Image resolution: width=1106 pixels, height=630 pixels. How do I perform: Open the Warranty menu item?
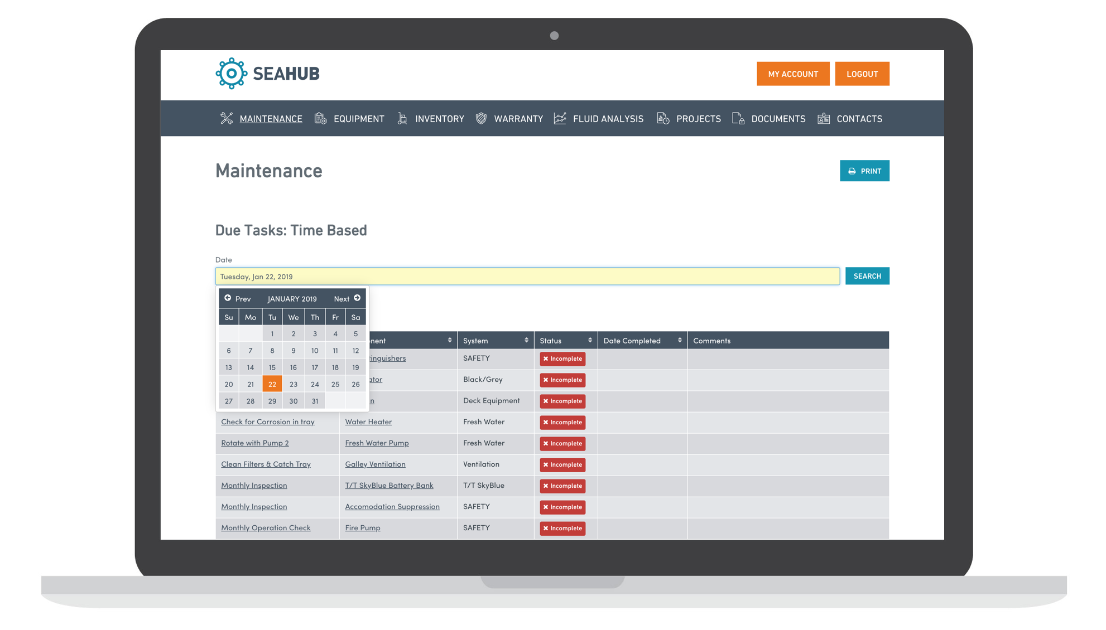518,119
